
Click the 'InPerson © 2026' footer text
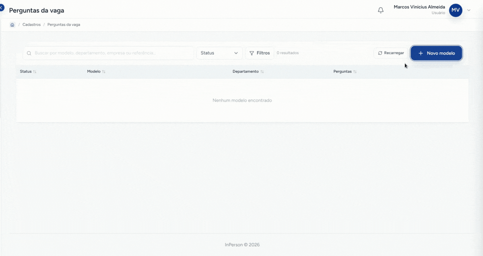click(242, 245)
